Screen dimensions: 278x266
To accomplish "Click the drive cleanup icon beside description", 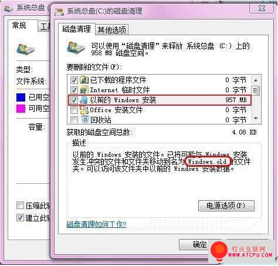I will (x=76, y=48).
